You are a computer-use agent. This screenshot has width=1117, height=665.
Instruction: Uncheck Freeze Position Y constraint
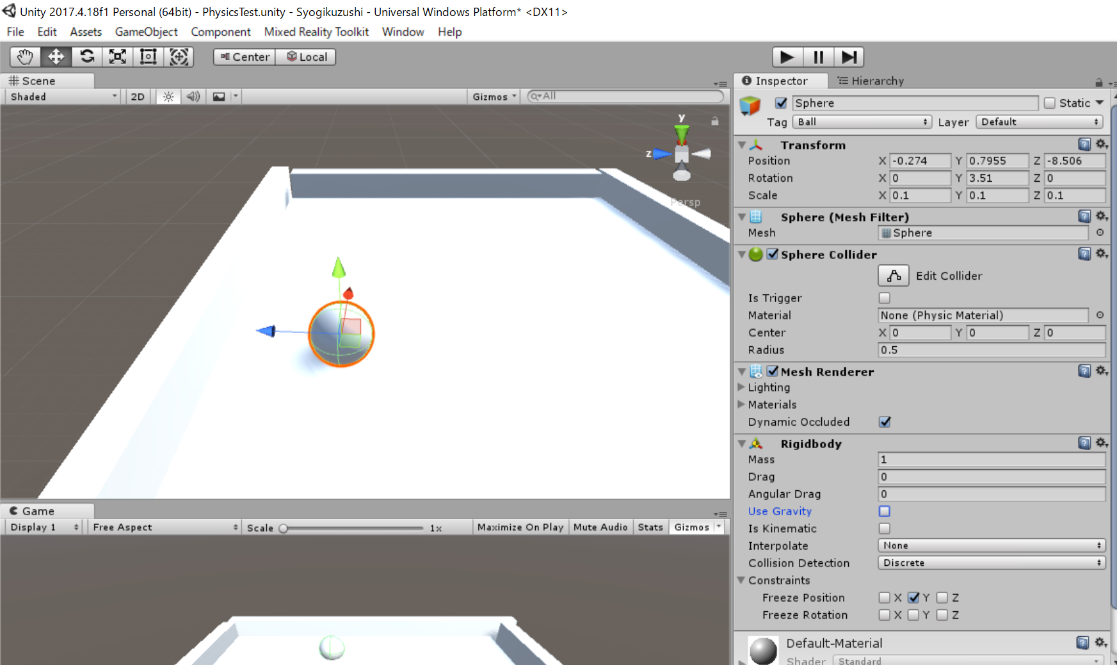tap(913, 597)
